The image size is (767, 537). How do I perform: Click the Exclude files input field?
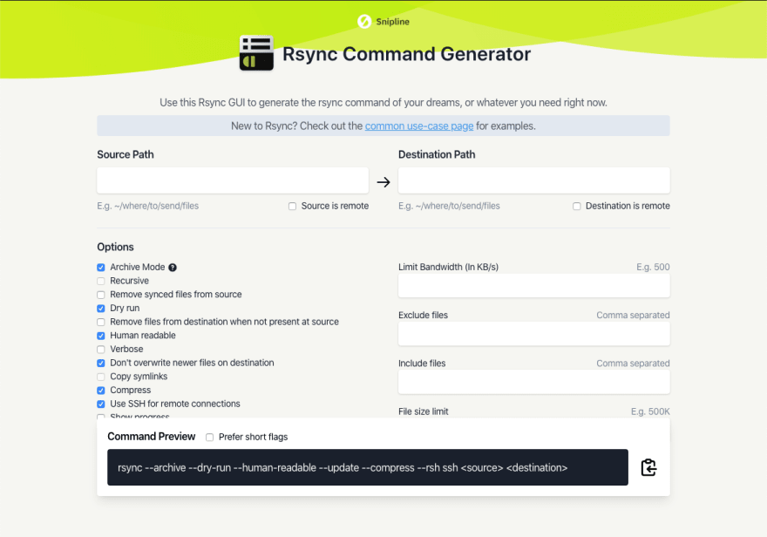[534, 334]
